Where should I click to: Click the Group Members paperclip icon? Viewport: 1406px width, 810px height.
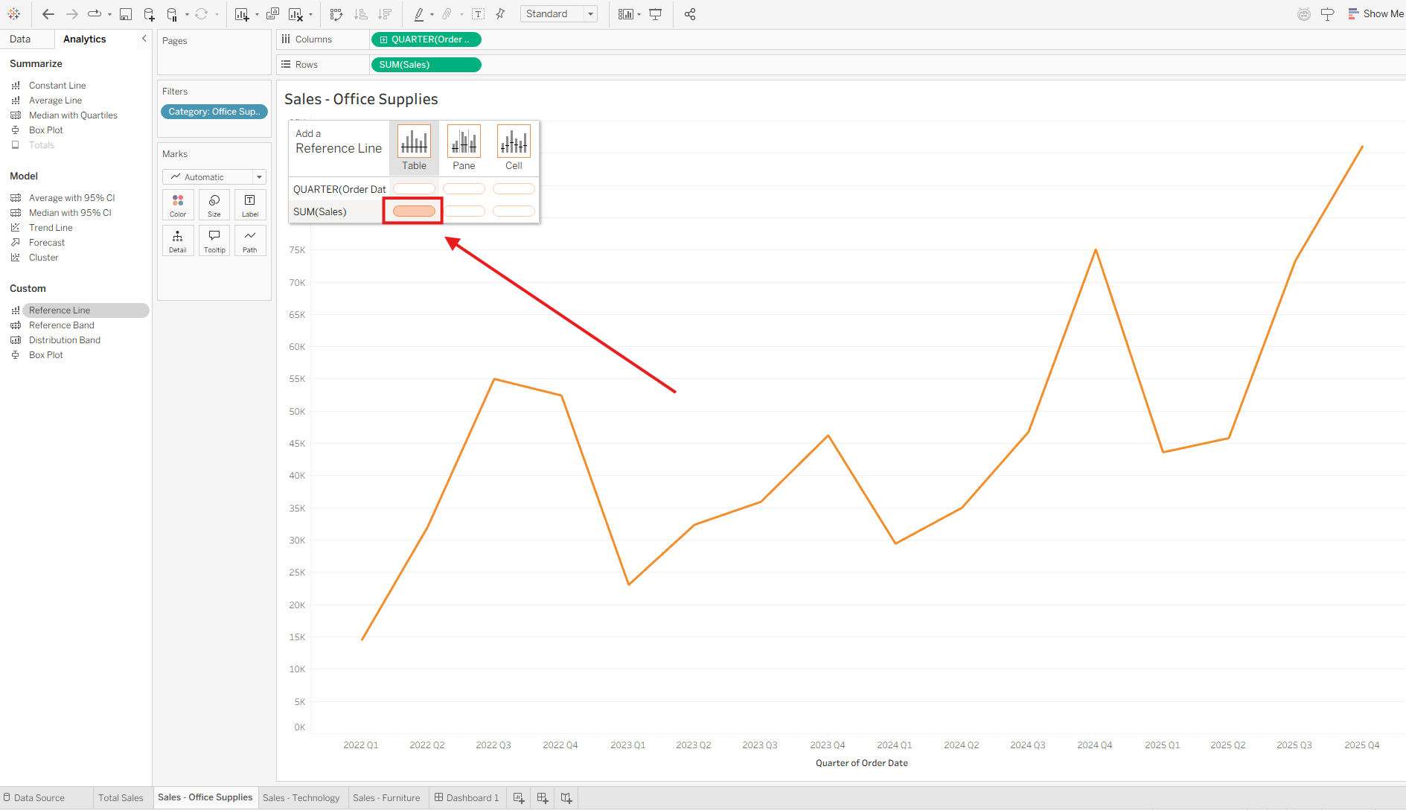click(447, 14)
